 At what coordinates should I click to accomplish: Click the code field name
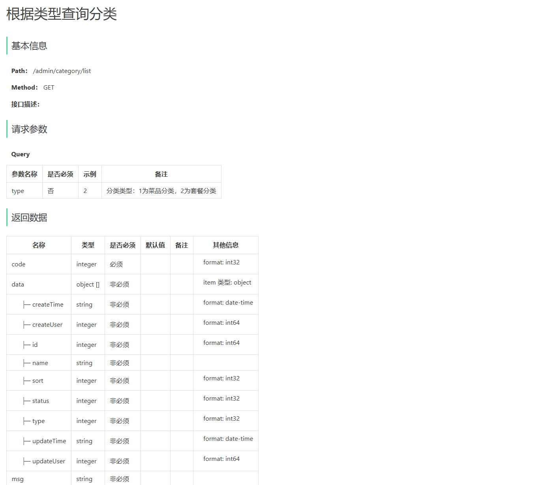click(19, 264)
